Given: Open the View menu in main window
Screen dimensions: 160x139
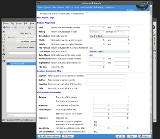Looking at the screenshot, I should pos(32,23).
